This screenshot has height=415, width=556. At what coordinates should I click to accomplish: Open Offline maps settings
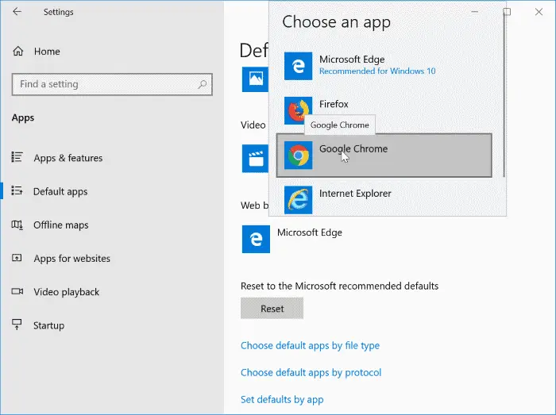pyautogui.click(x=61, y=225)
